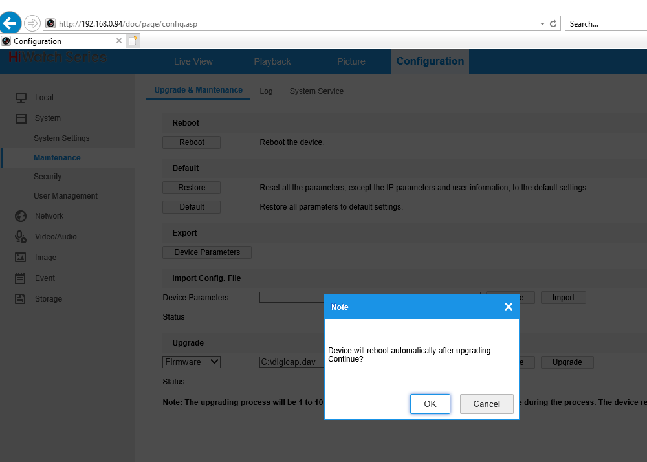Collapse the System menu in sidebar
Viewport: 647px width, 462px height.
(x=47, y=118)
